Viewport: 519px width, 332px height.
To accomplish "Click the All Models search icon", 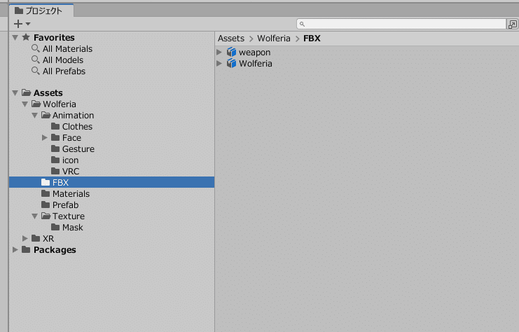I will pyautogui.click(x=36, y=60).
